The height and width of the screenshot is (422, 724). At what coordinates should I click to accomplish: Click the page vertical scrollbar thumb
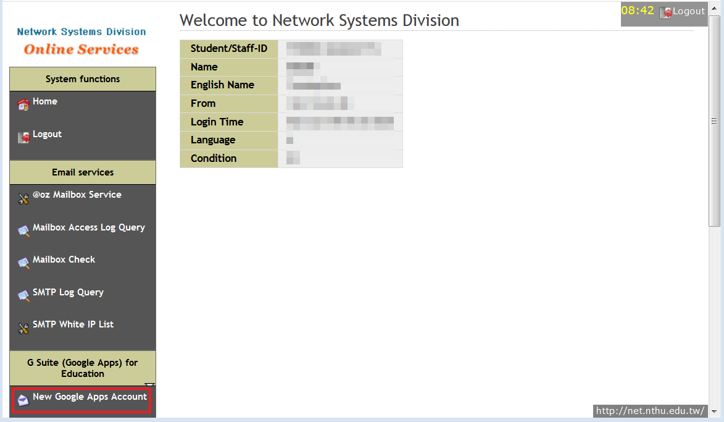coord(714,120)
